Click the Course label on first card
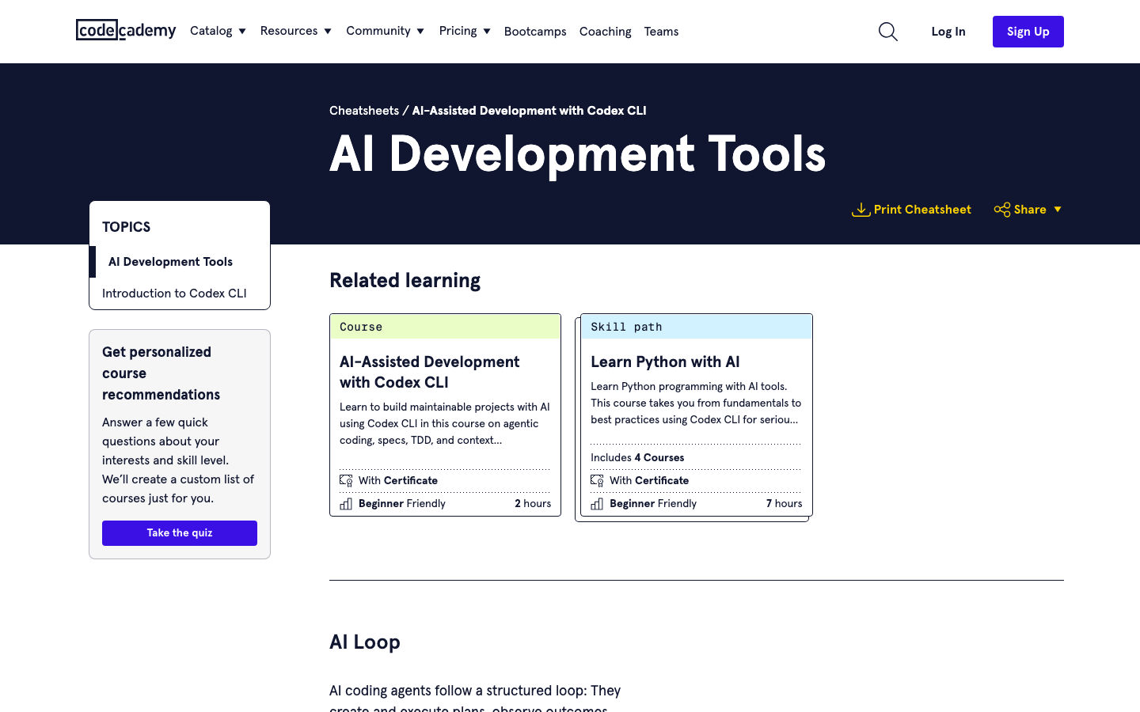 tap(361, 327)
